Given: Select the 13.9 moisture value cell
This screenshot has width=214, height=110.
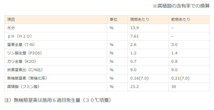Looking at the screenshot, I should tap(135, 28).
